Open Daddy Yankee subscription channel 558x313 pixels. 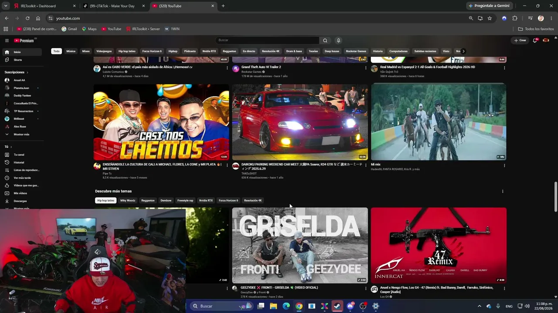pos(23,96)
